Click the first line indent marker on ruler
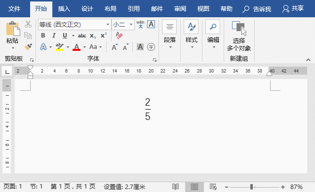Viewport: 315px width, 192px height. (x=30, y=68)
